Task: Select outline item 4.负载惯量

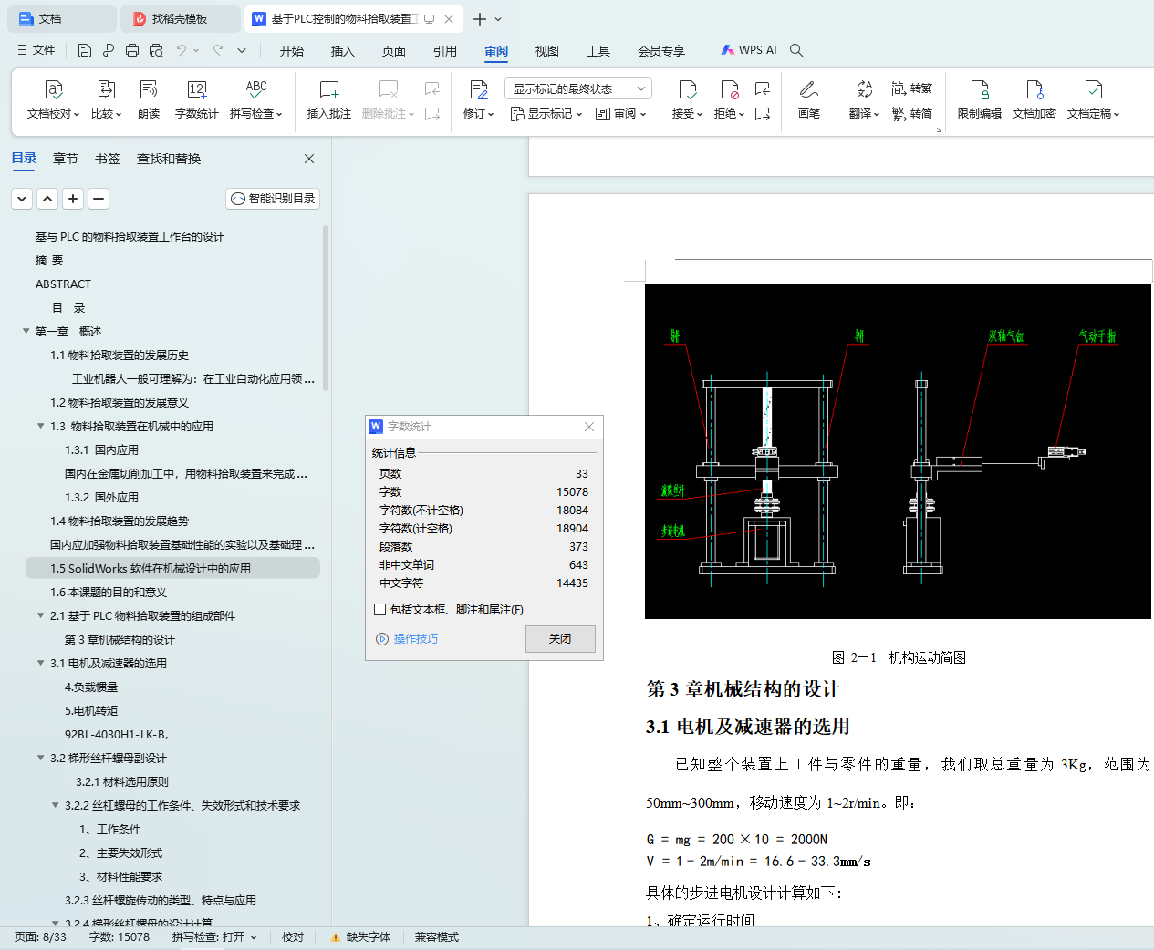Action: point(91,687)
